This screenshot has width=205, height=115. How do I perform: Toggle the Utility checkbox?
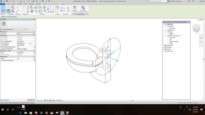pyautogui.click(x=18, y=58)
